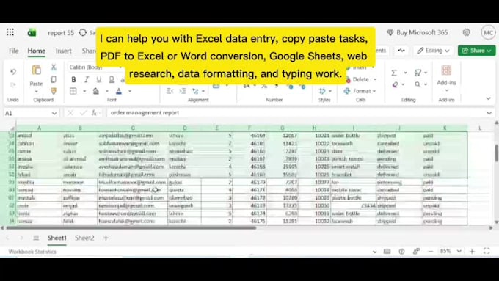The height and width of the screenshot is (281, 499).
Task: Click the Font Color A icon
Action: pos(119,91)
